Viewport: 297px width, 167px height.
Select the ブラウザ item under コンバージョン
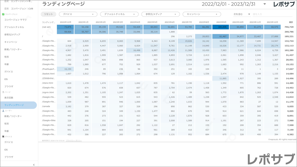[x=9, y=86]
